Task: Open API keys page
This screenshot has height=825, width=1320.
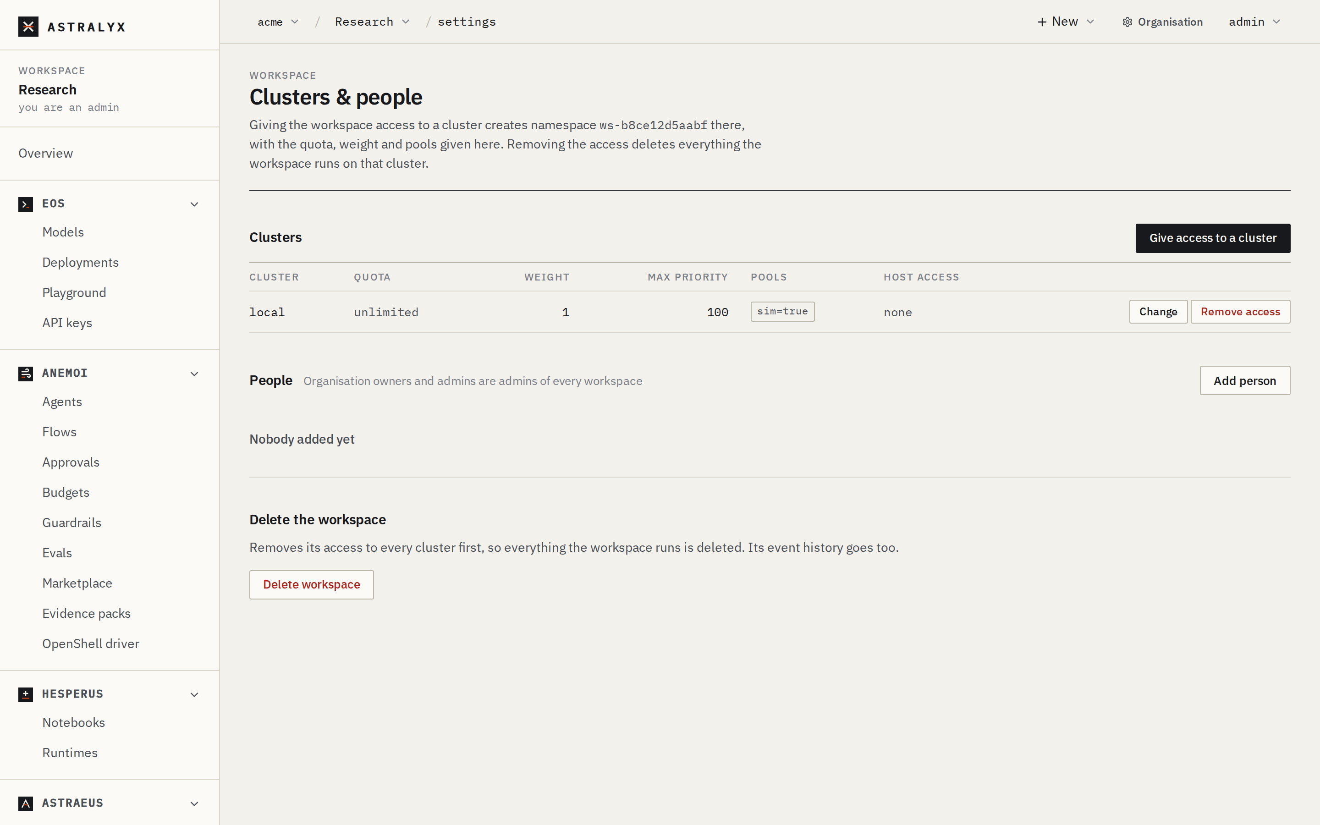Action: [x=67, y=323]
